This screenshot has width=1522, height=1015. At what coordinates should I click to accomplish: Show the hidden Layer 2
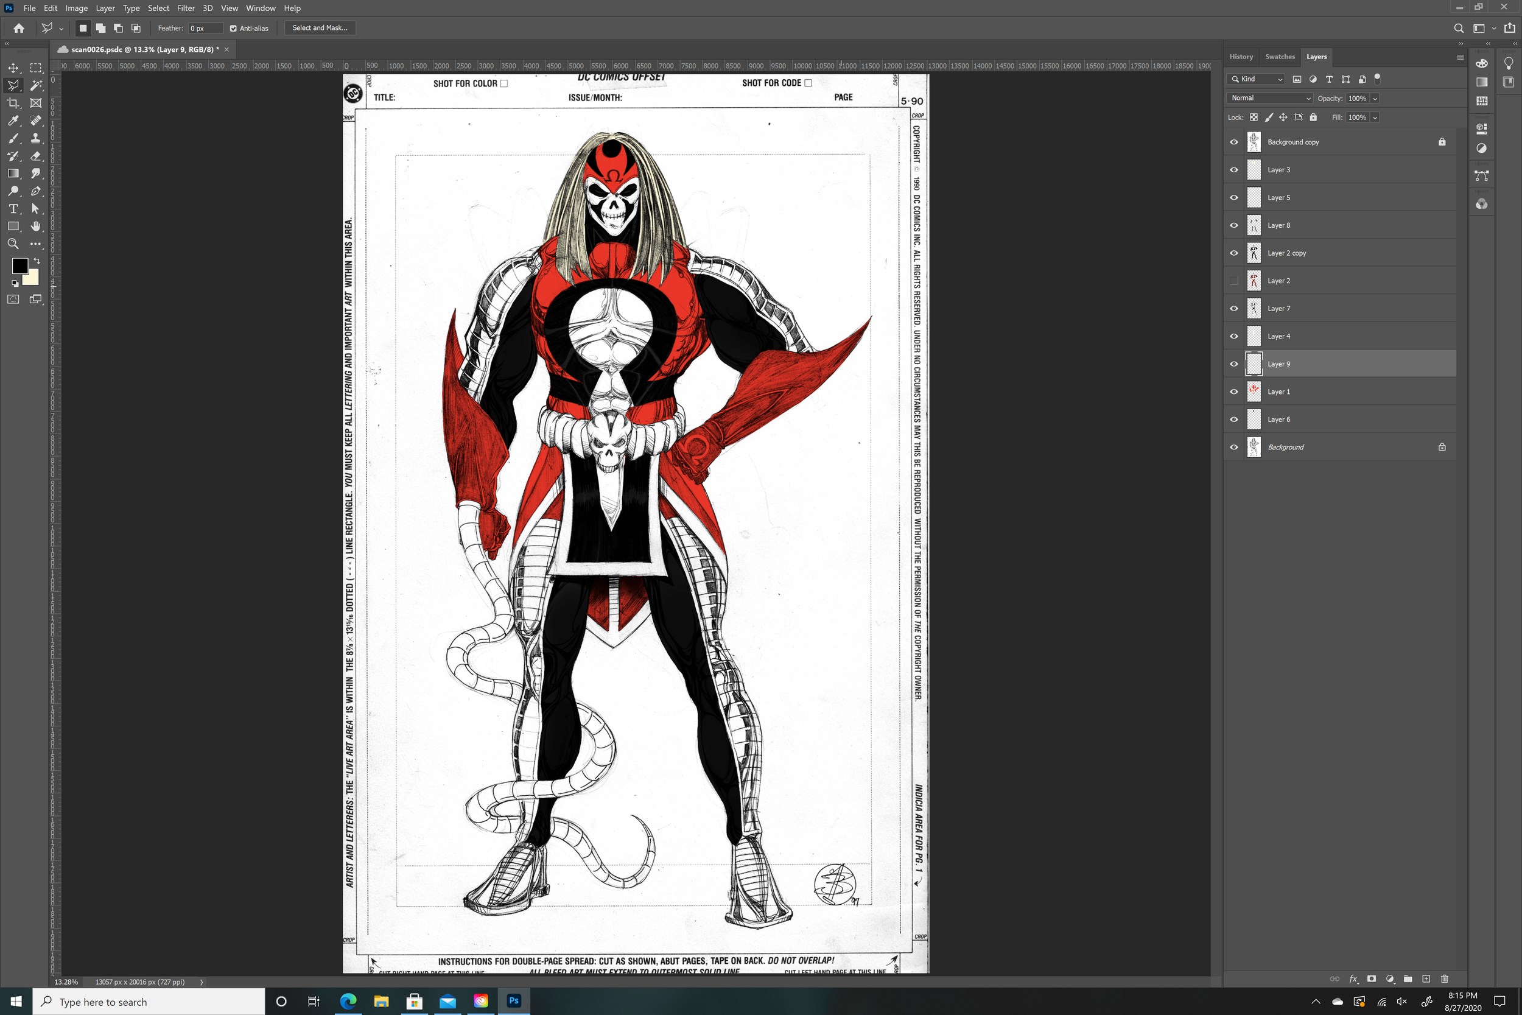[1234, 281]
